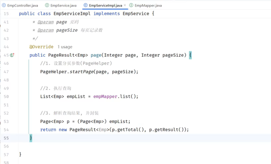271x164 pixels.
Task: Click the '//2.' comment on line 49
Action: pos(56,88)
